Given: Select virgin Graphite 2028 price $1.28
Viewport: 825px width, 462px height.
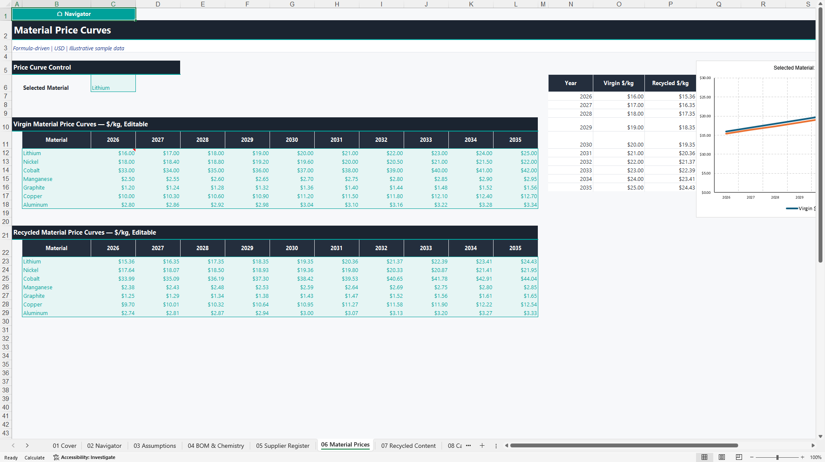Looking at the screenshot, I should [x=203, y=187].
